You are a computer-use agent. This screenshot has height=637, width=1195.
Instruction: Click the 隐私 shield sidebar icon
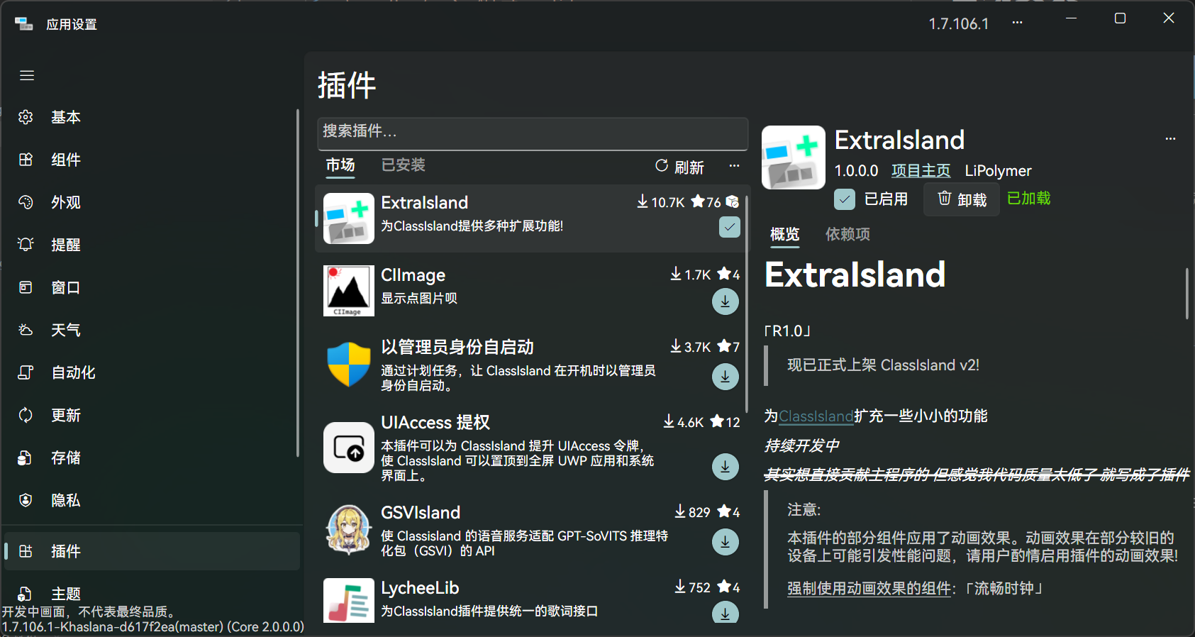26,500
